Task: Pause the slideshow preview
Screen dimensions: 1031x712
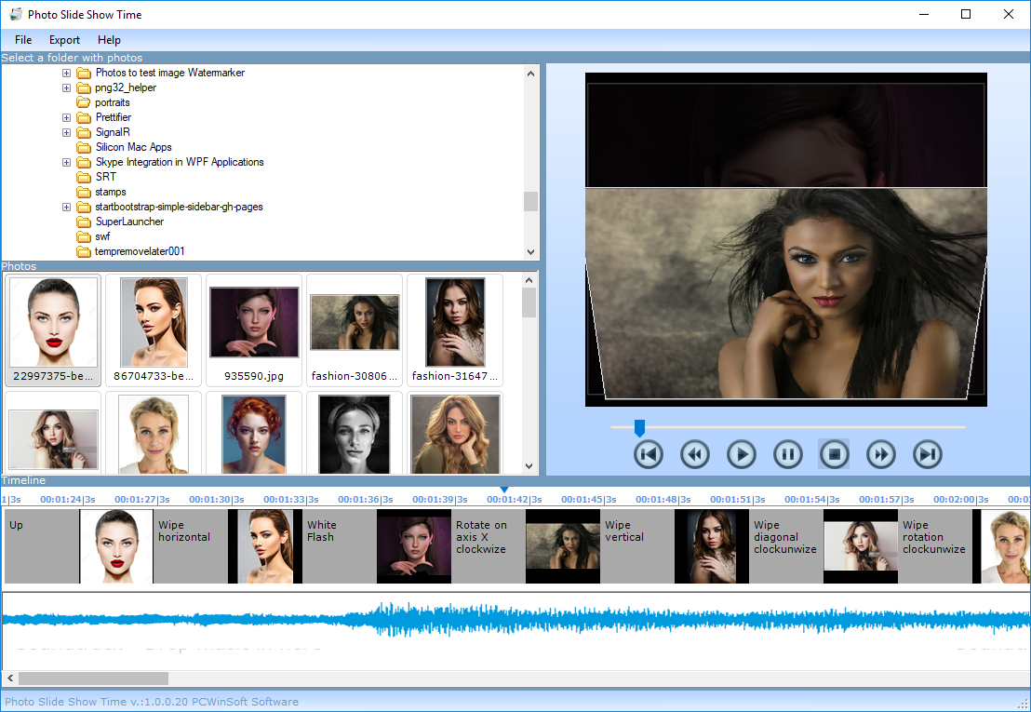Action: (x=787, y=454)
